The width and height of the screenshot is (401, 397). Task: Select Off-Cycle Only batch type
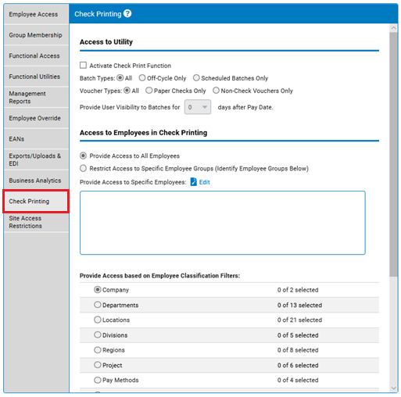(142, 78)
